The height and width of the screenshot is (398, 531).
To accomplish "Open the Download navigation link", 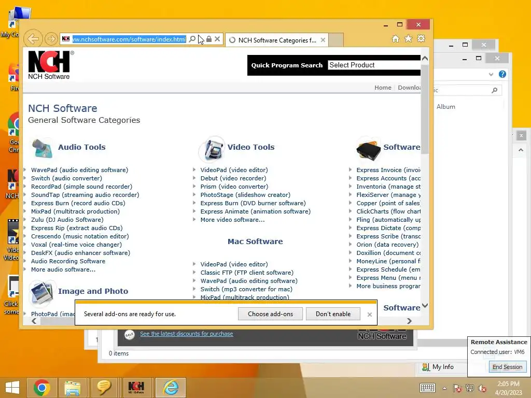I will [409, 88].
